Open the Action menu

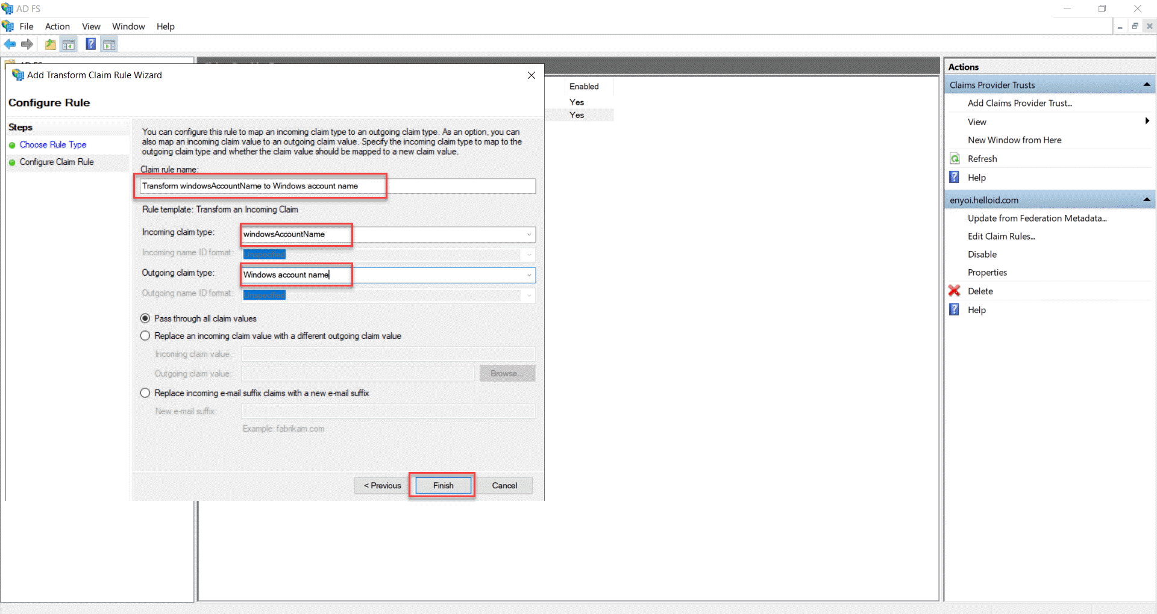click(57, 26)
